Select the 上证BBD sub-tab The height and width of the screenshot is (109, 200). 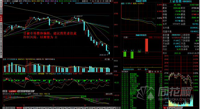click(x=13, y=91)
